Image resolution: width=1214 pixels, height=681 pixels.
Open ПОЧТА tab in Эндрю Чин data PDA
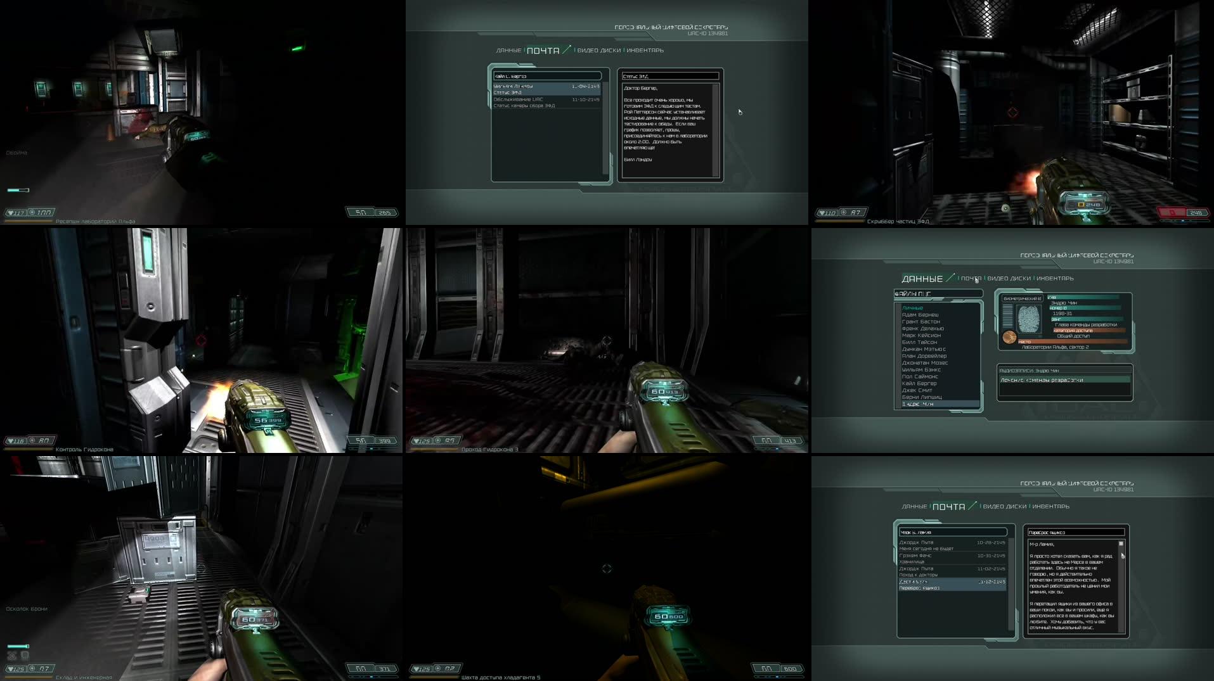click(971, 278)
